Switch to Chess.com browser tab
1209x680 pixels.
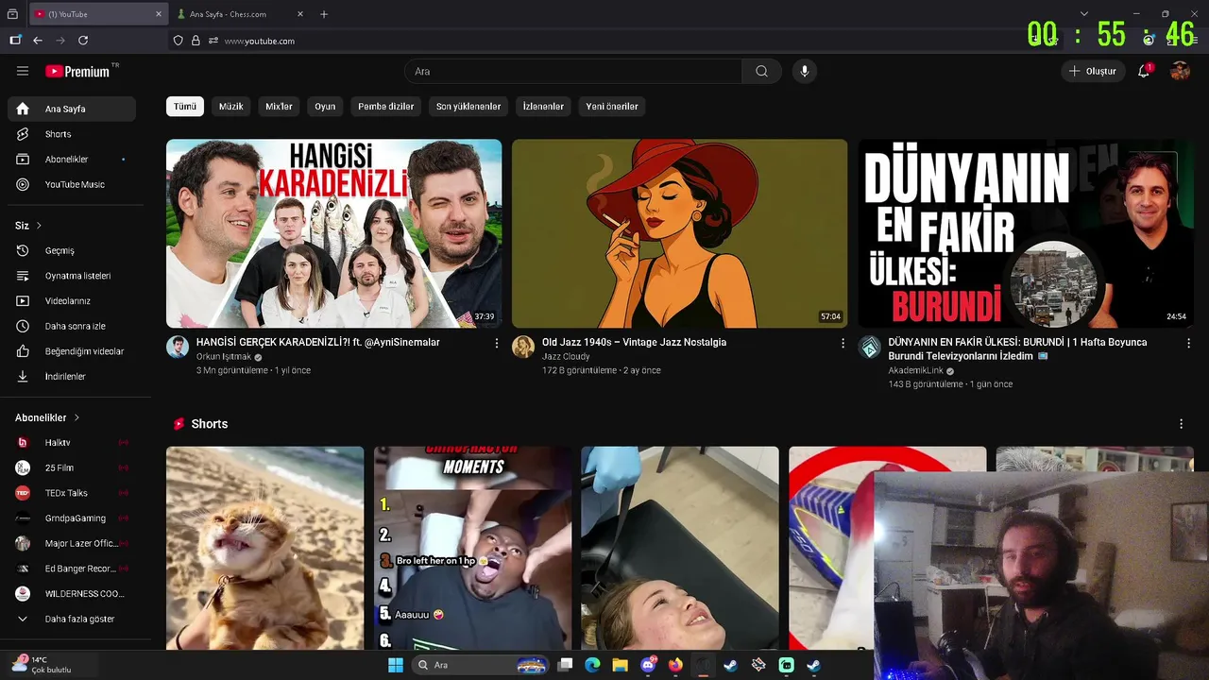click(x=241, y=14)
